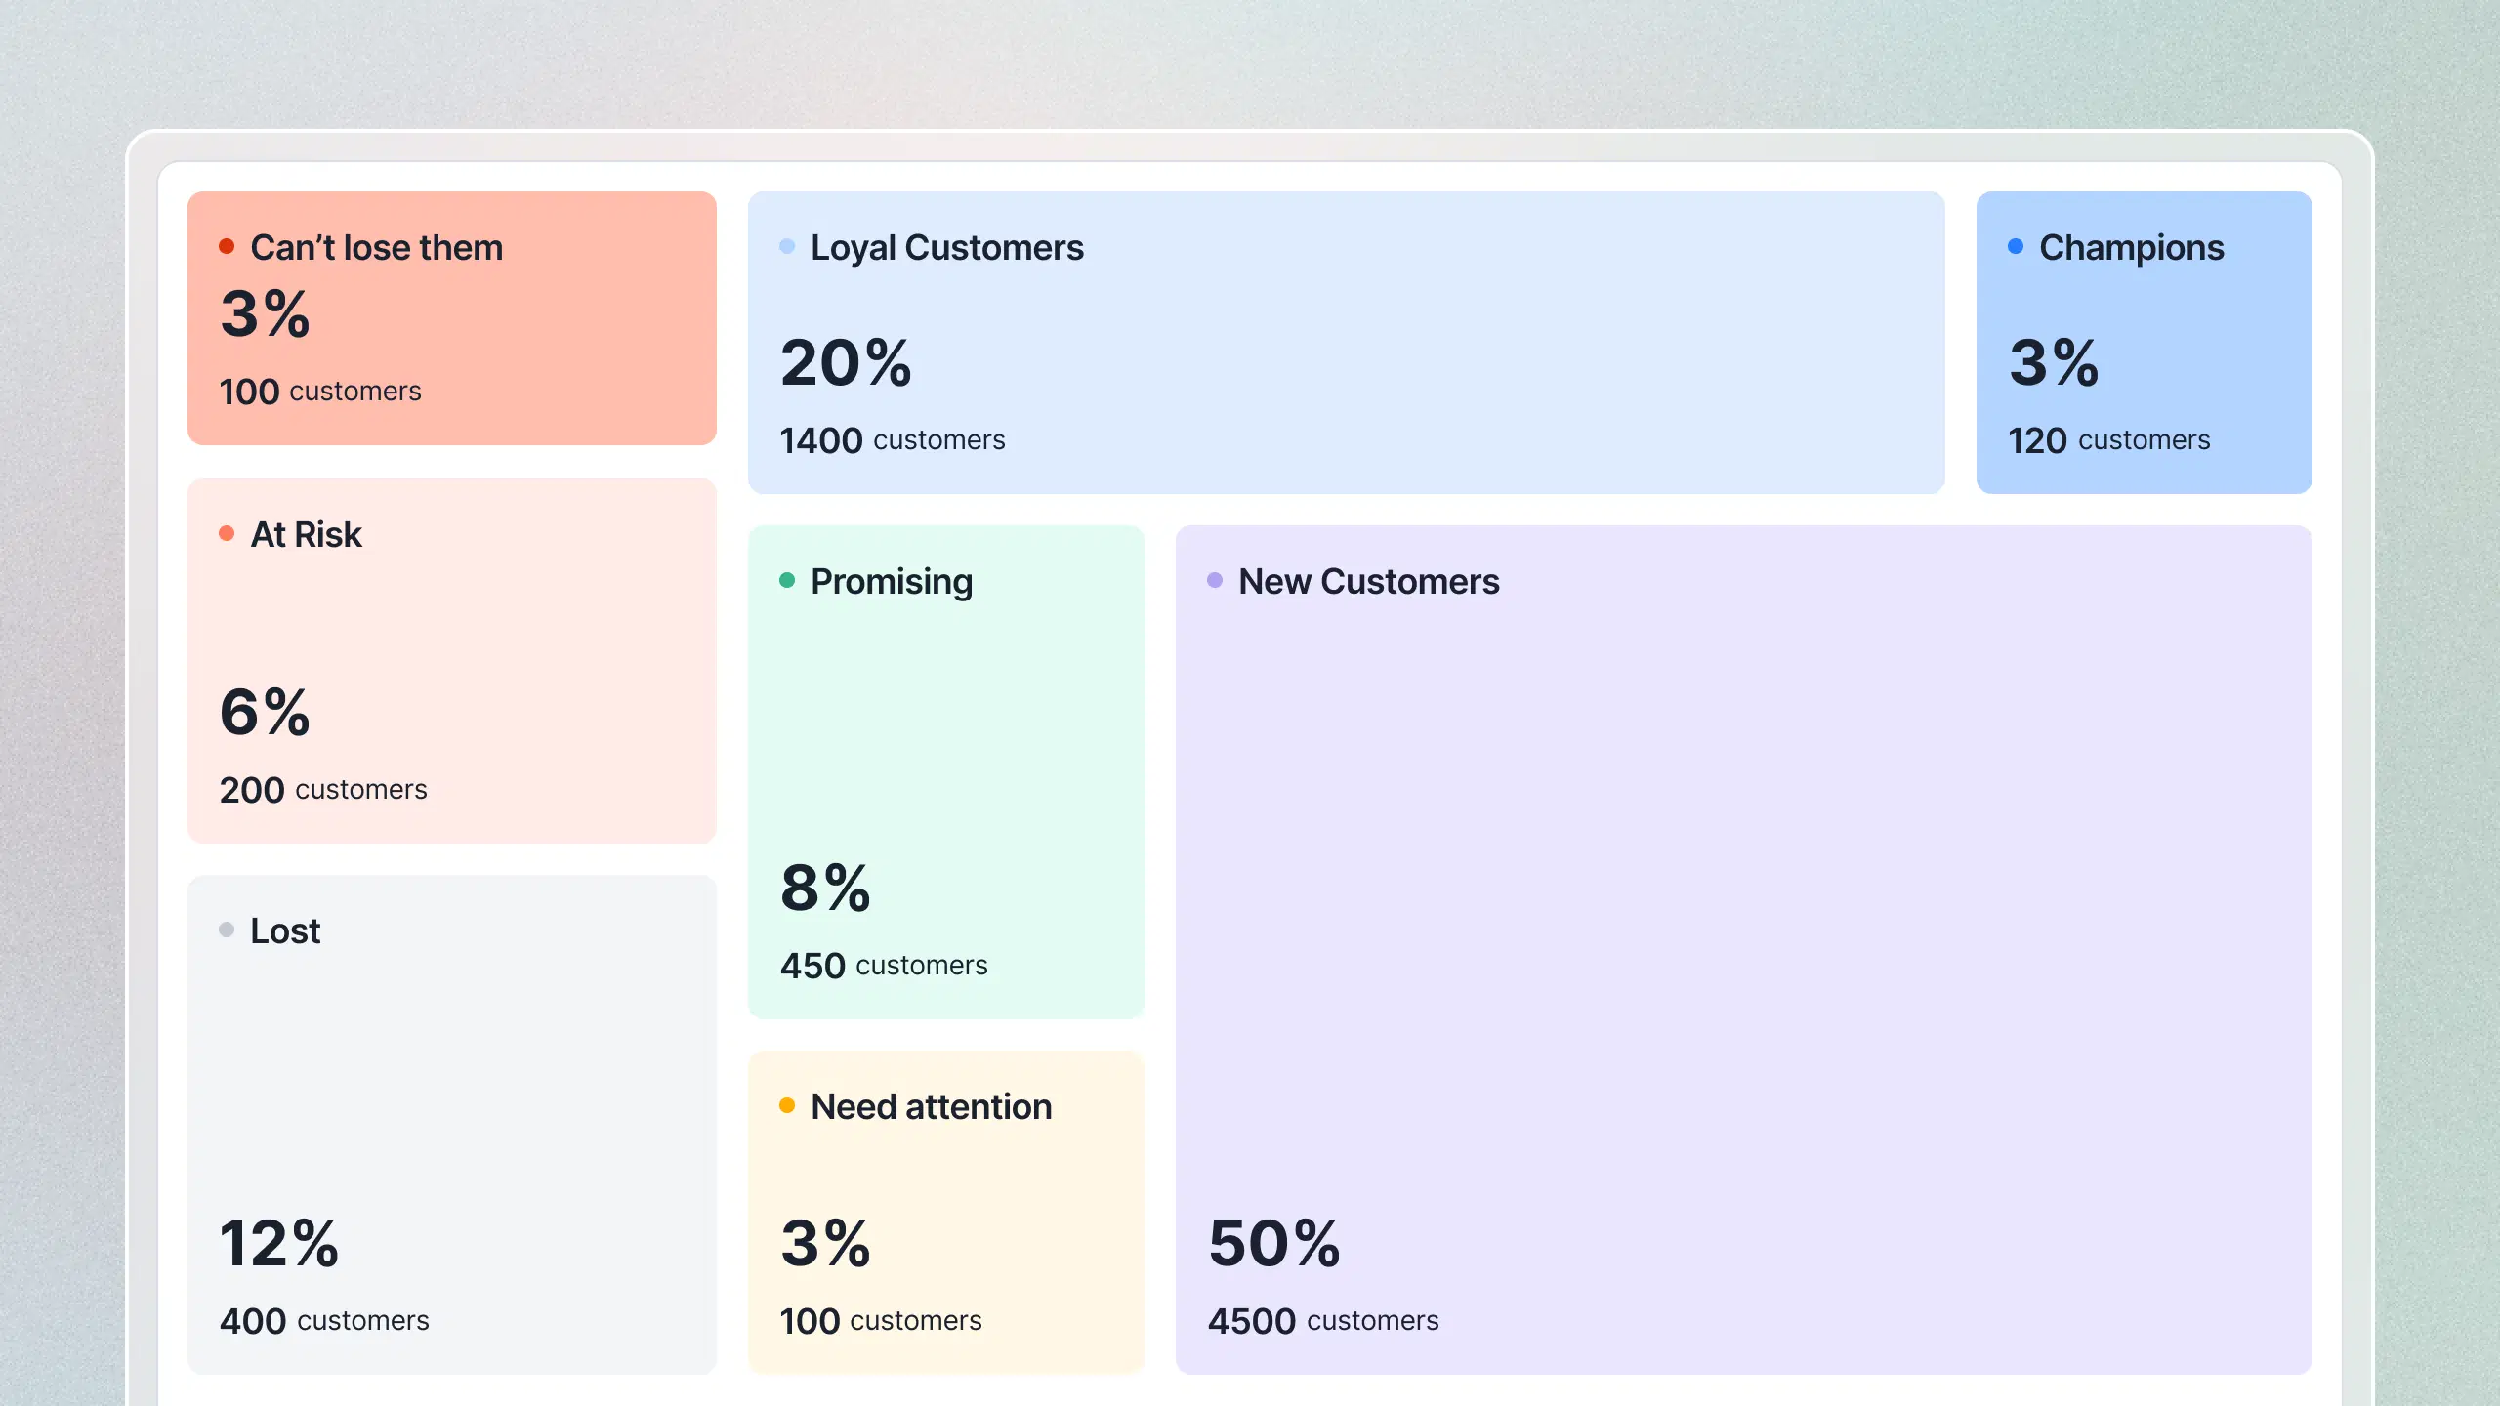Image resolution: width=2500 pixels, height=1406 pixels.
Task: Click the light blue dot beside Loyal Customers
Action: click(787, 246)
